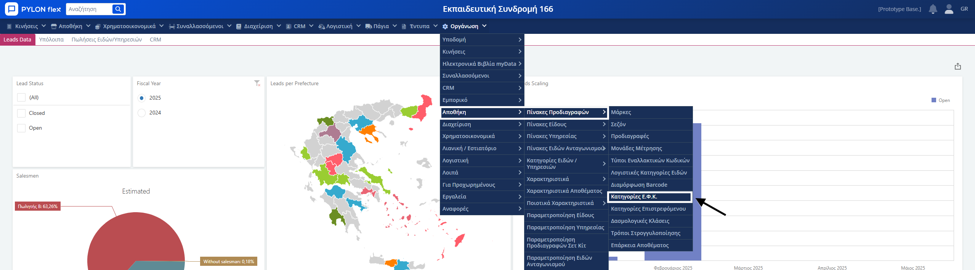Select Επάρκεια Αποθέματος entry
The height and width of the screenshot is (270, 975).
[650, 245]
